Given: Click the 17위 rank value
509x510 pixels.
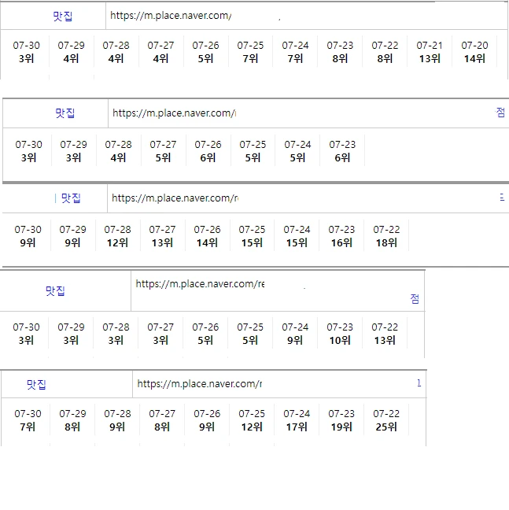Looking at the screenshot, I should coord(297,427).
